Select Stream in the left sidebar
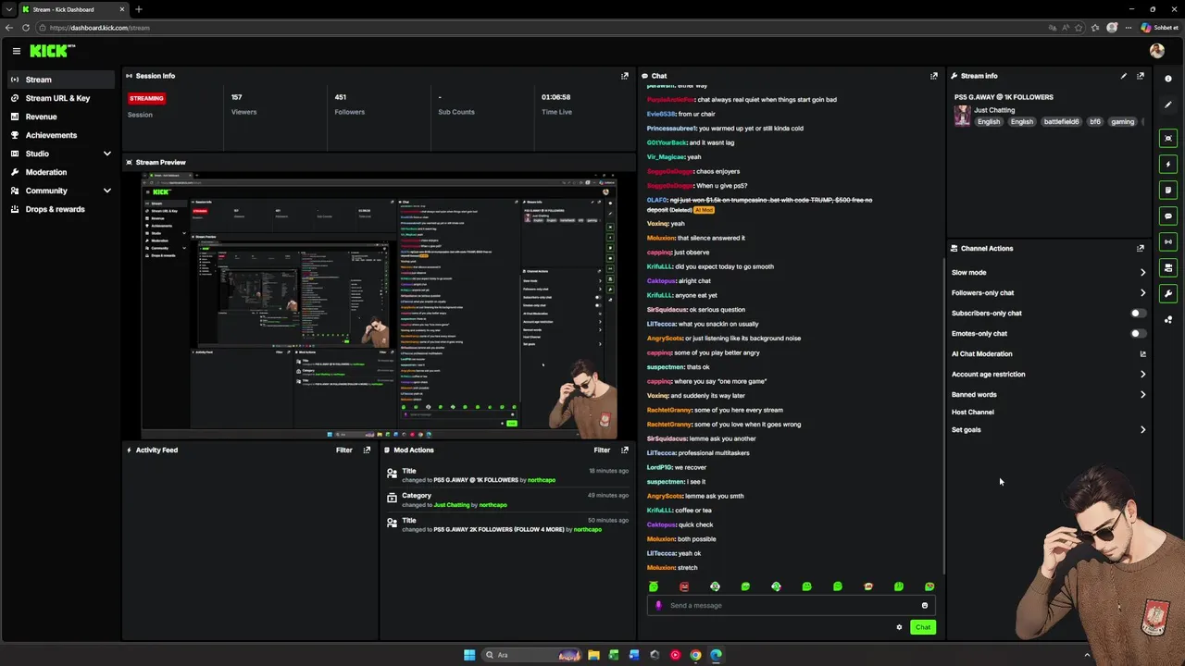 (x=61, y=80)
